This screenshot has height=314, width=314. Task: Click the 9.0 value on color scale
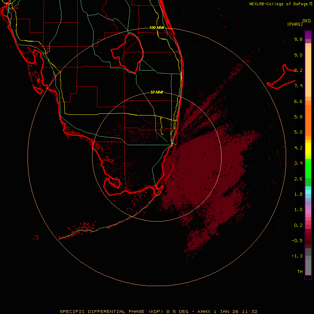[298, 55]
